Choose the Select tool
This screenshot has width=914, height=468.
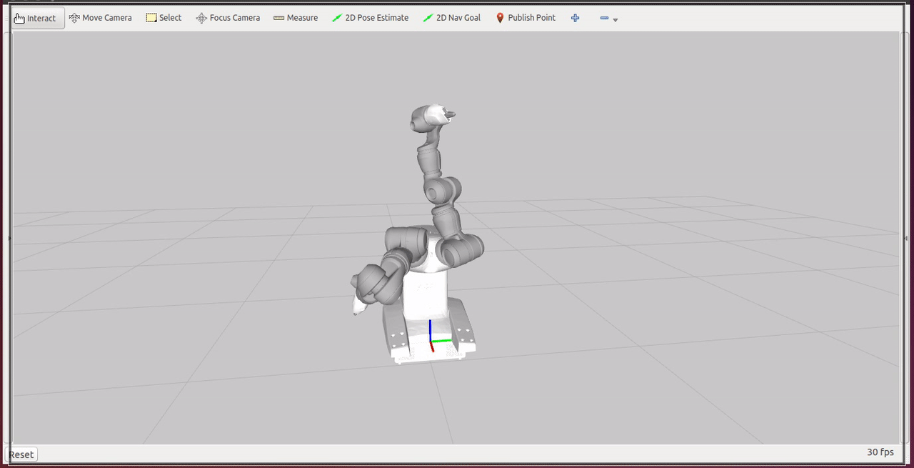point(164,18)
